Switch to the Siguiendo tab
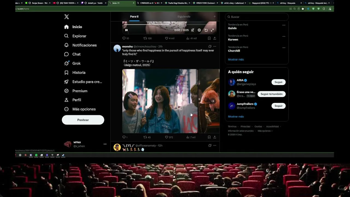 pyautogui.click(x=184, y=16)
